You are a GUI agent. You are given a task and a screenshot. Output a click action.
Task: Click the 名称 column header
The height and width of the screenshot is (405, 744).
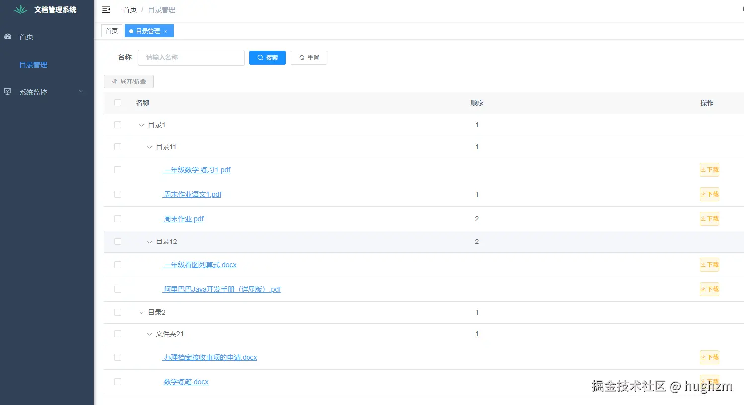pos(143,103)
